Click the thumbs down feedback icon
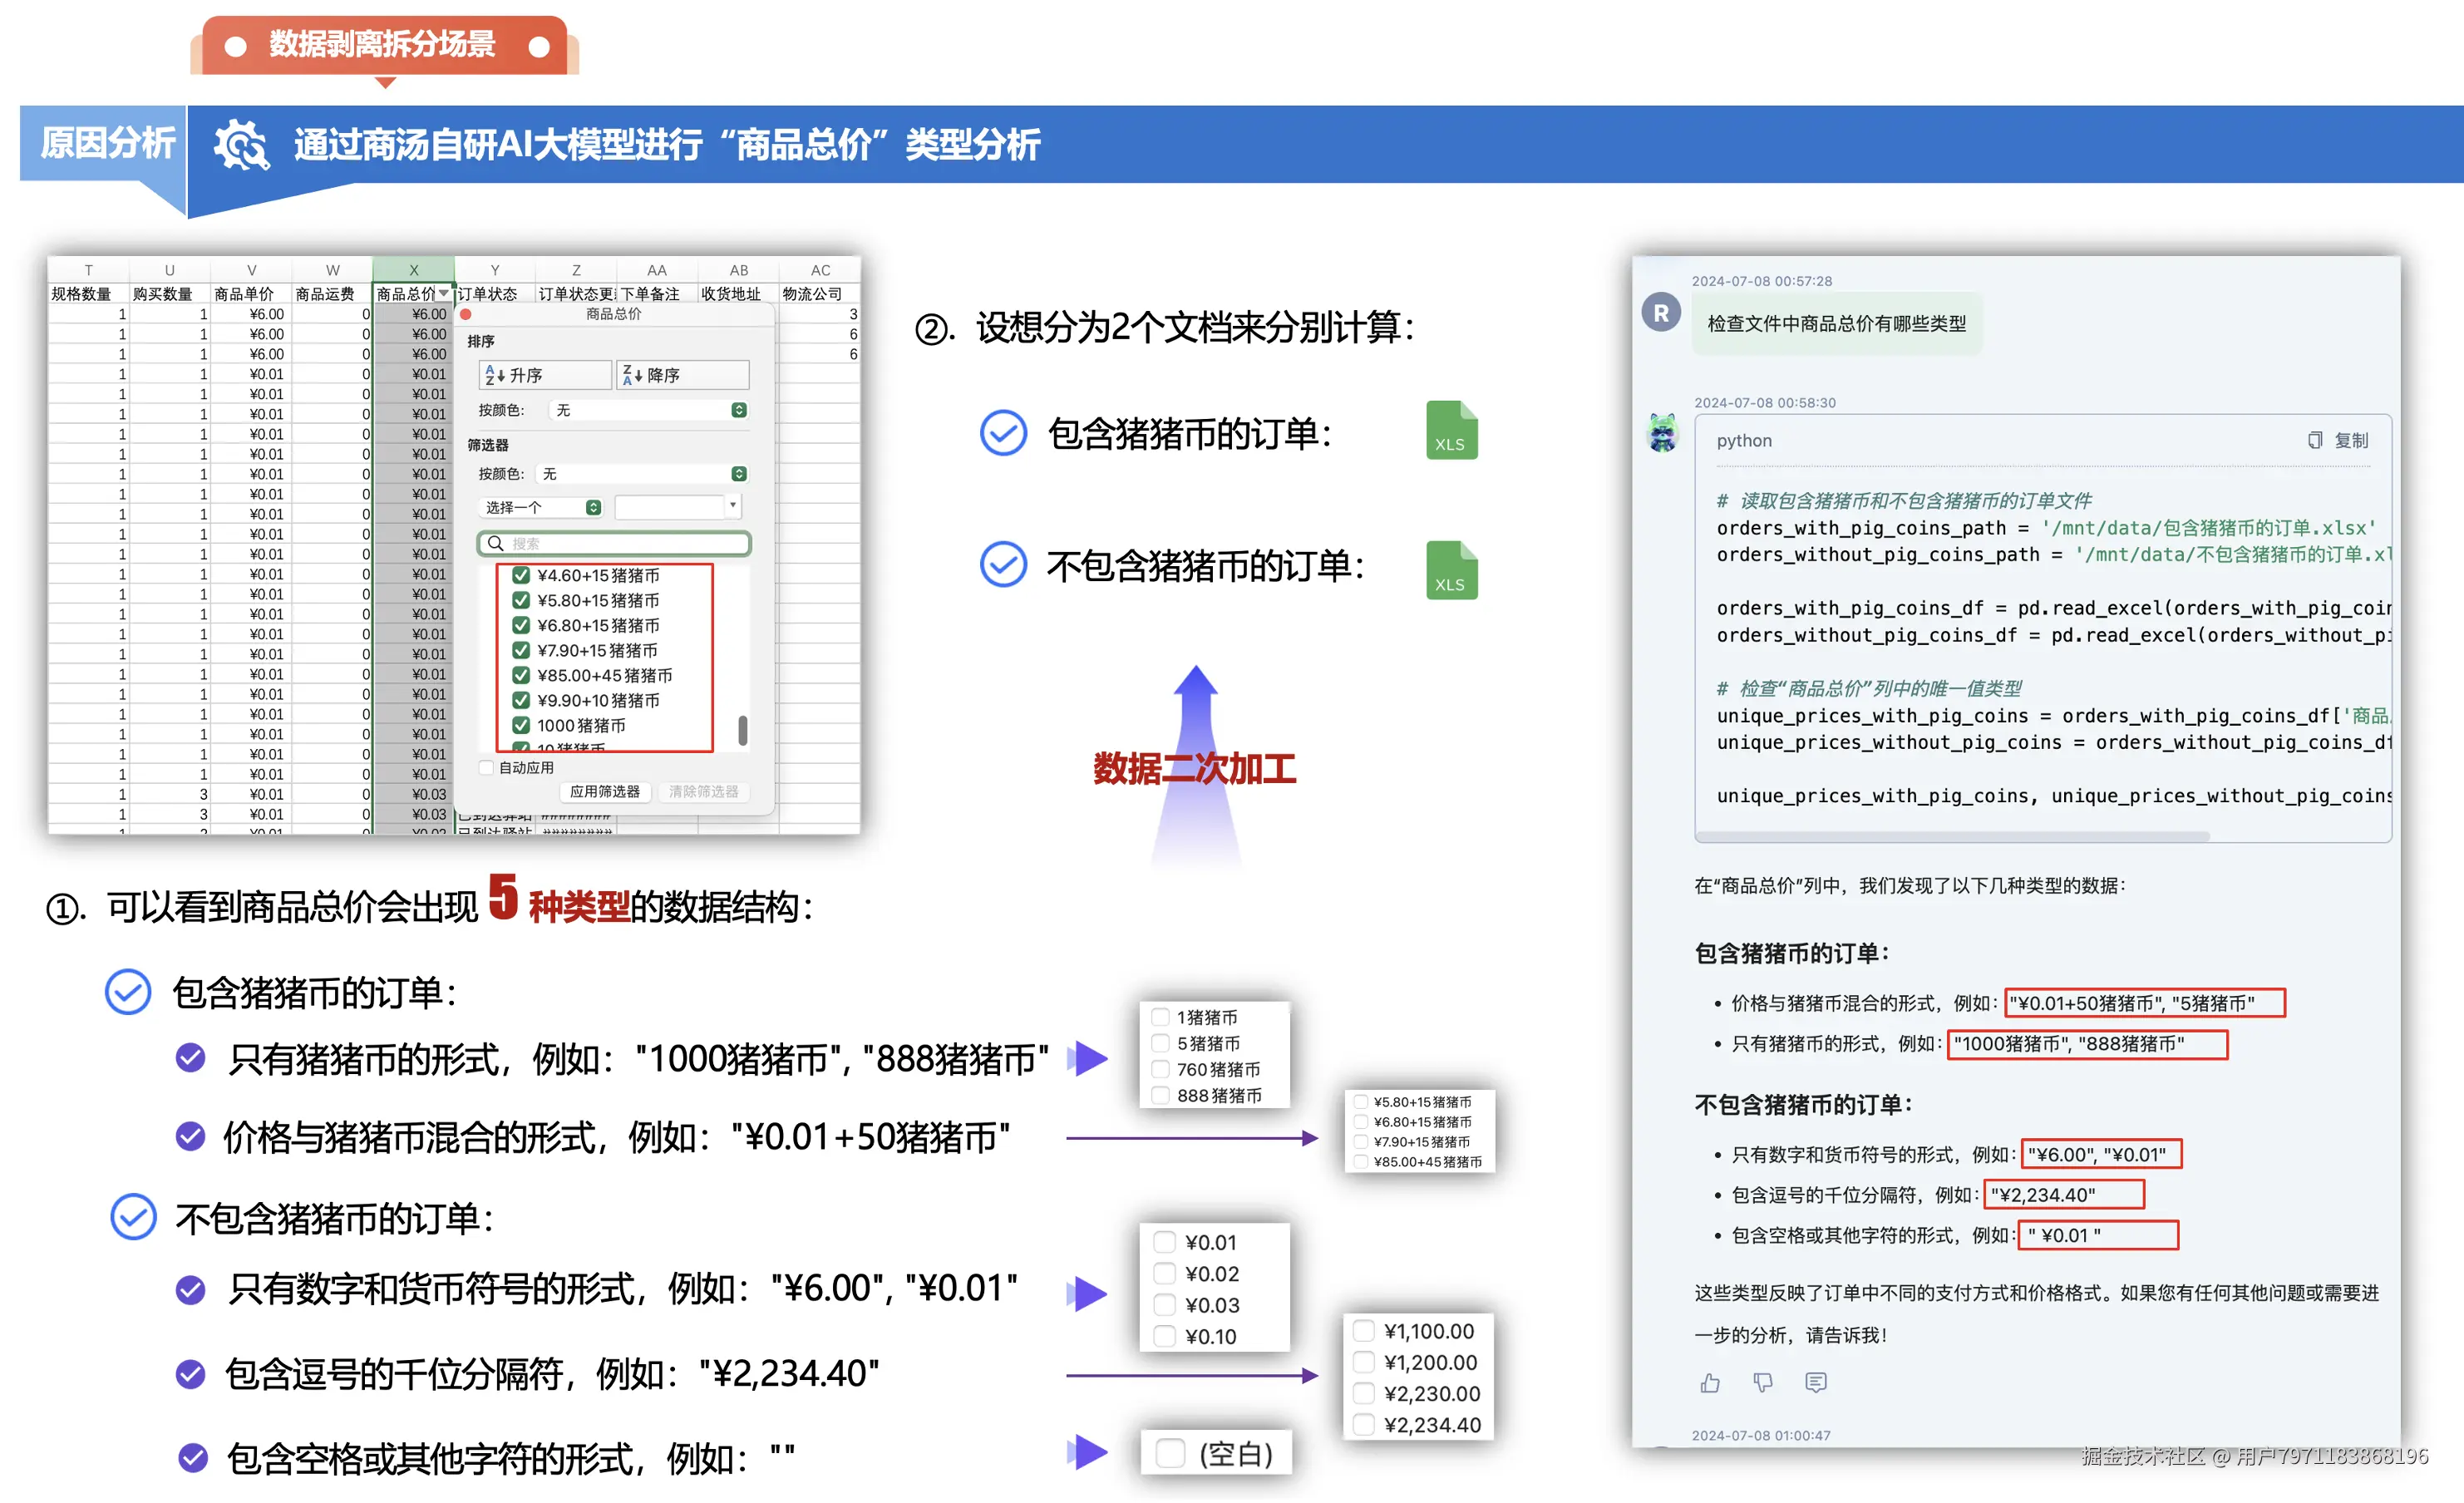Image resolution: width=2464 pixels, height=1503 pixels. click(x=1763, y=1382)
